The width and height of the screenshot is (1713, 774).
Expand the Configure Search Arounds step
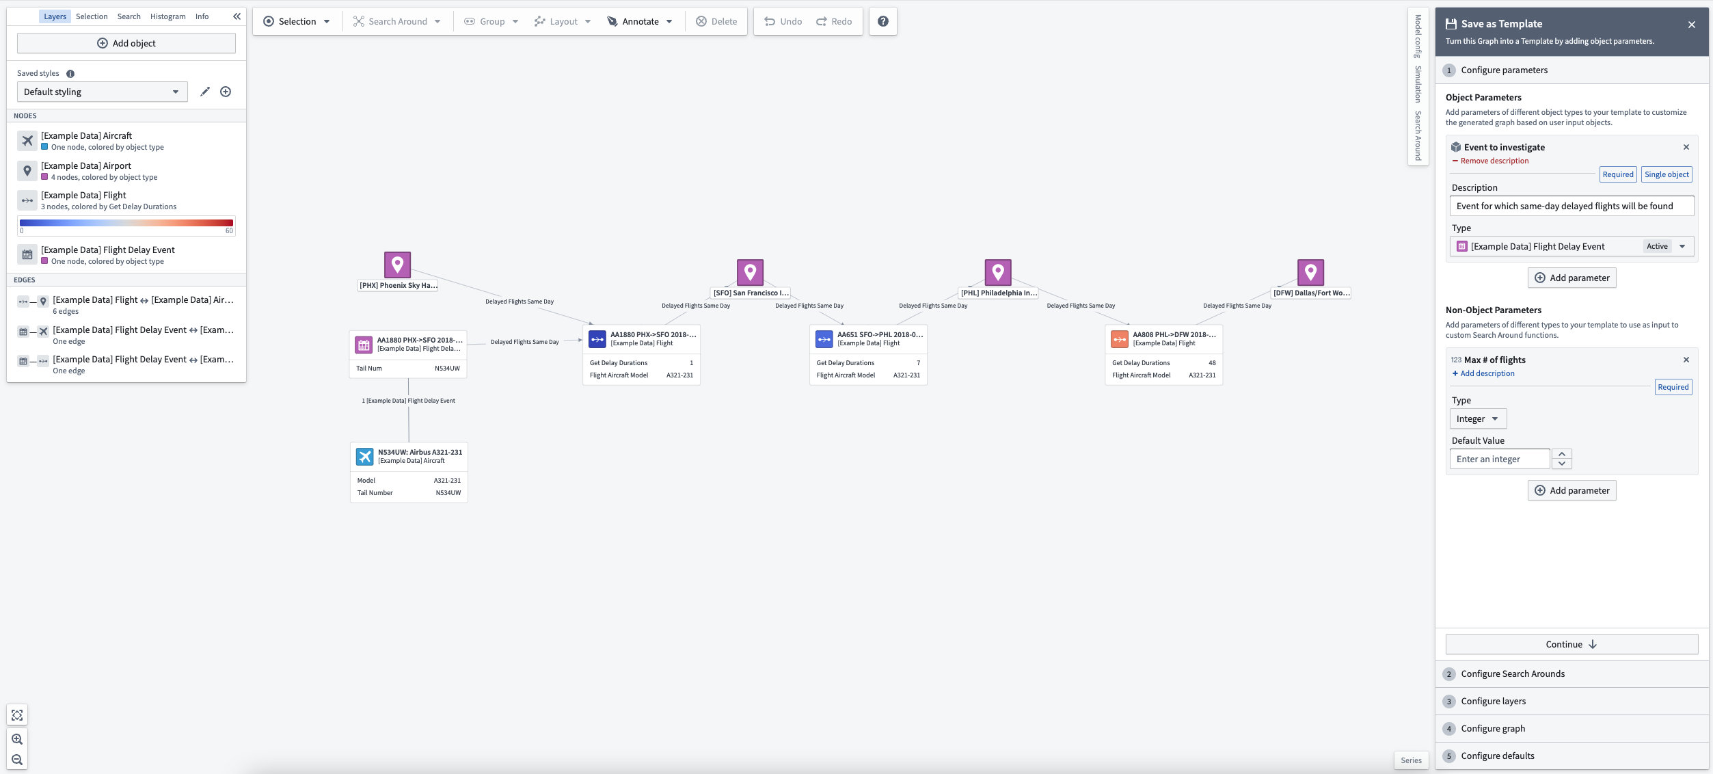(1572, 673)
